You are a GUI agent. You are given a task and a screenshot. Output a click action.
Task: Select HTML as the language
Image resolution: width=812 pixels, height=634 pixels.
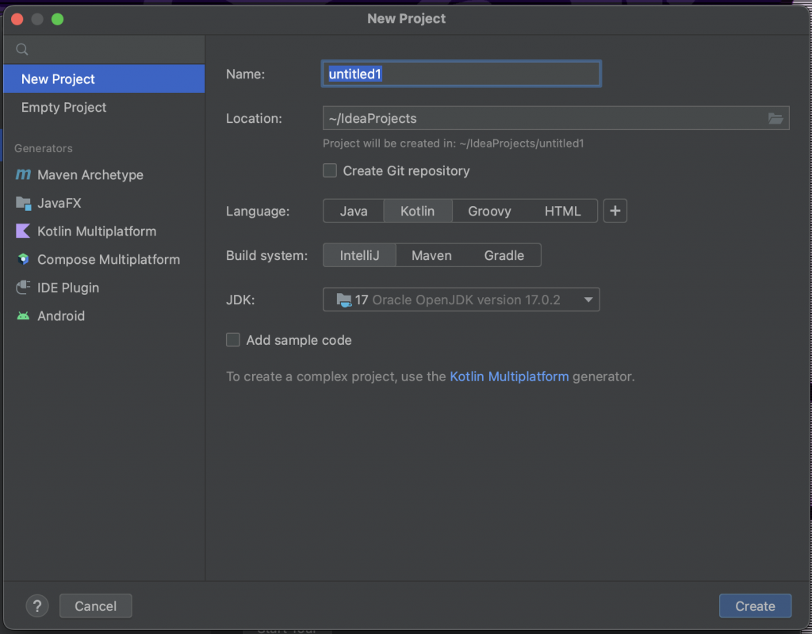[562, 211]
